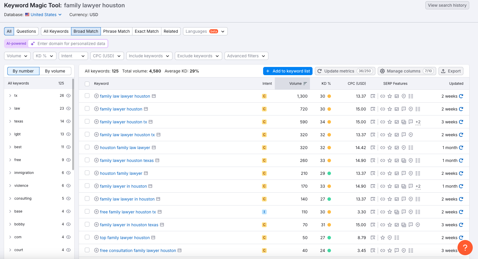This screenshot has height=259, width=478.
Task: Click the sort icon in Volume column header
Action: [x=305, y=84]
